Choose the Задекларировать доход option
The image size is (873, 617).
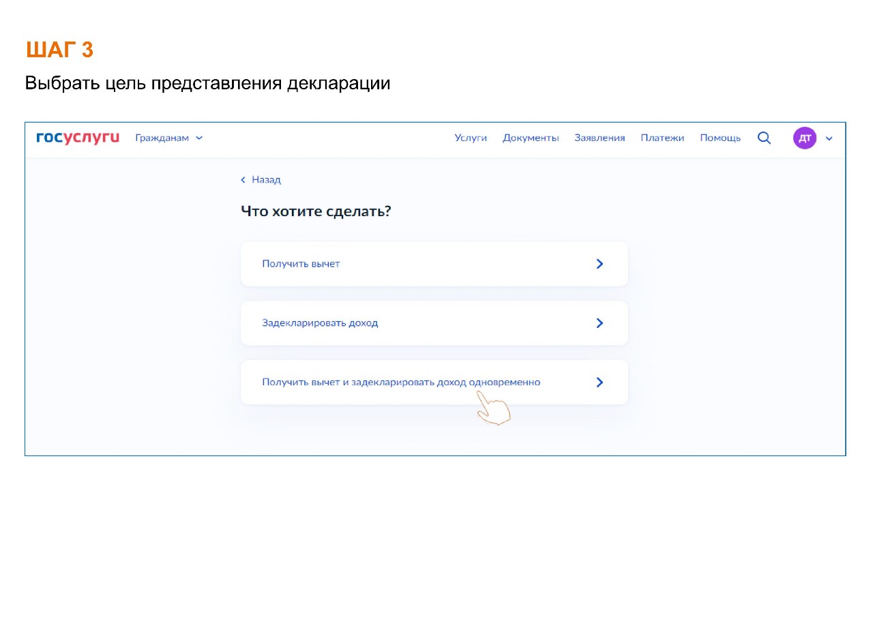tap(320, 323)
